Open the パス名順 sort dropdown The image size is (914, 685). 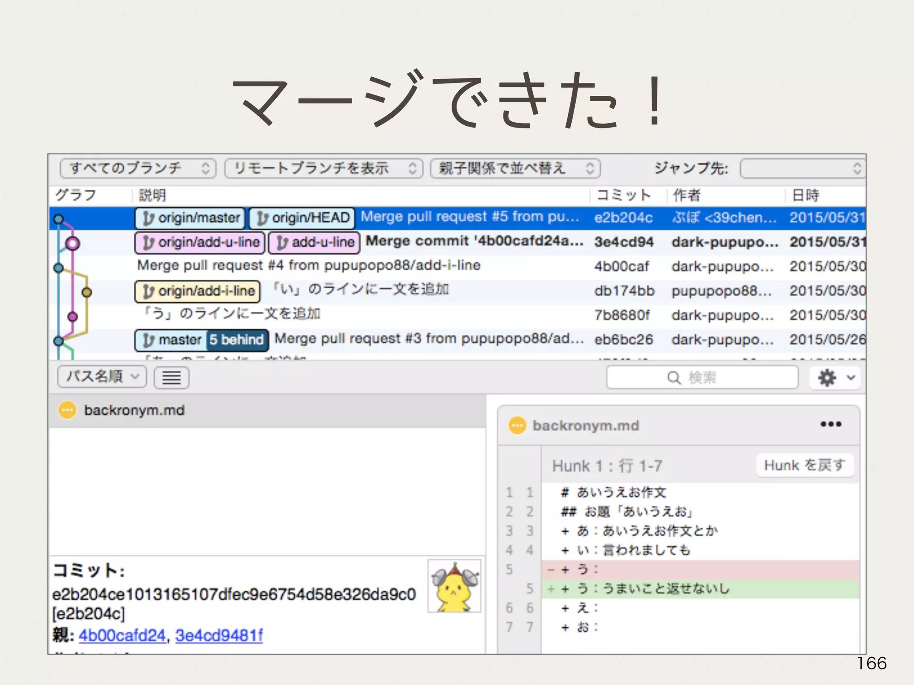[x=102, y=377]
